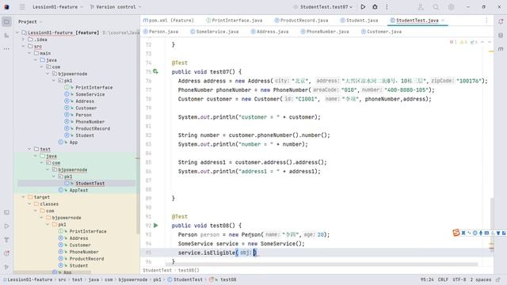Switch to the Address.java tab

coord(269,32)
